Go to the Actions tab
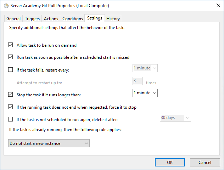Image resolution: width=224 pixels, height=170 pixels. pos(51,19)
